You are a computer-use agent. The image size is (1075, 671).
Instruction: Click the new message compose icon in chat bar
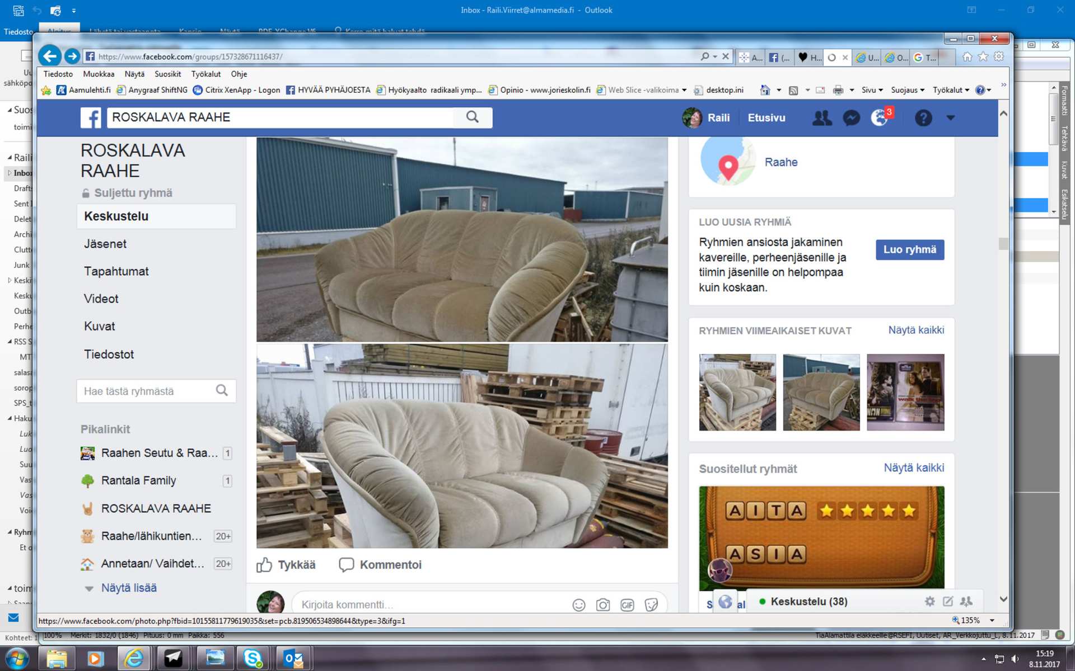[x=948, y=601]
